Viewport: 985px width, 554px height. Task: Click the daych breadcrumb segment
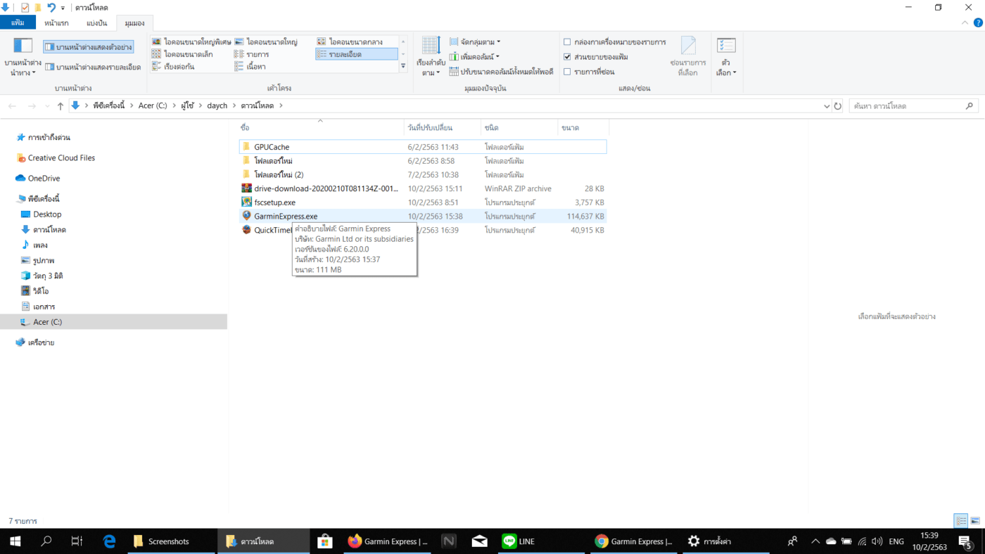pos(217,105)
